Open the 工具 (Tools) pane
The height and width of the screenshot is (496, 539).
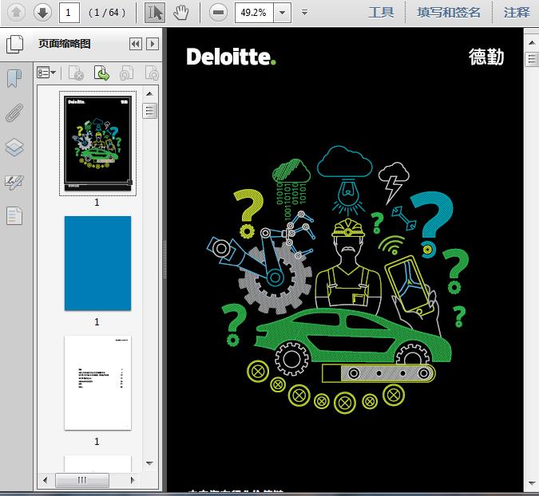[x=381, y=12]
